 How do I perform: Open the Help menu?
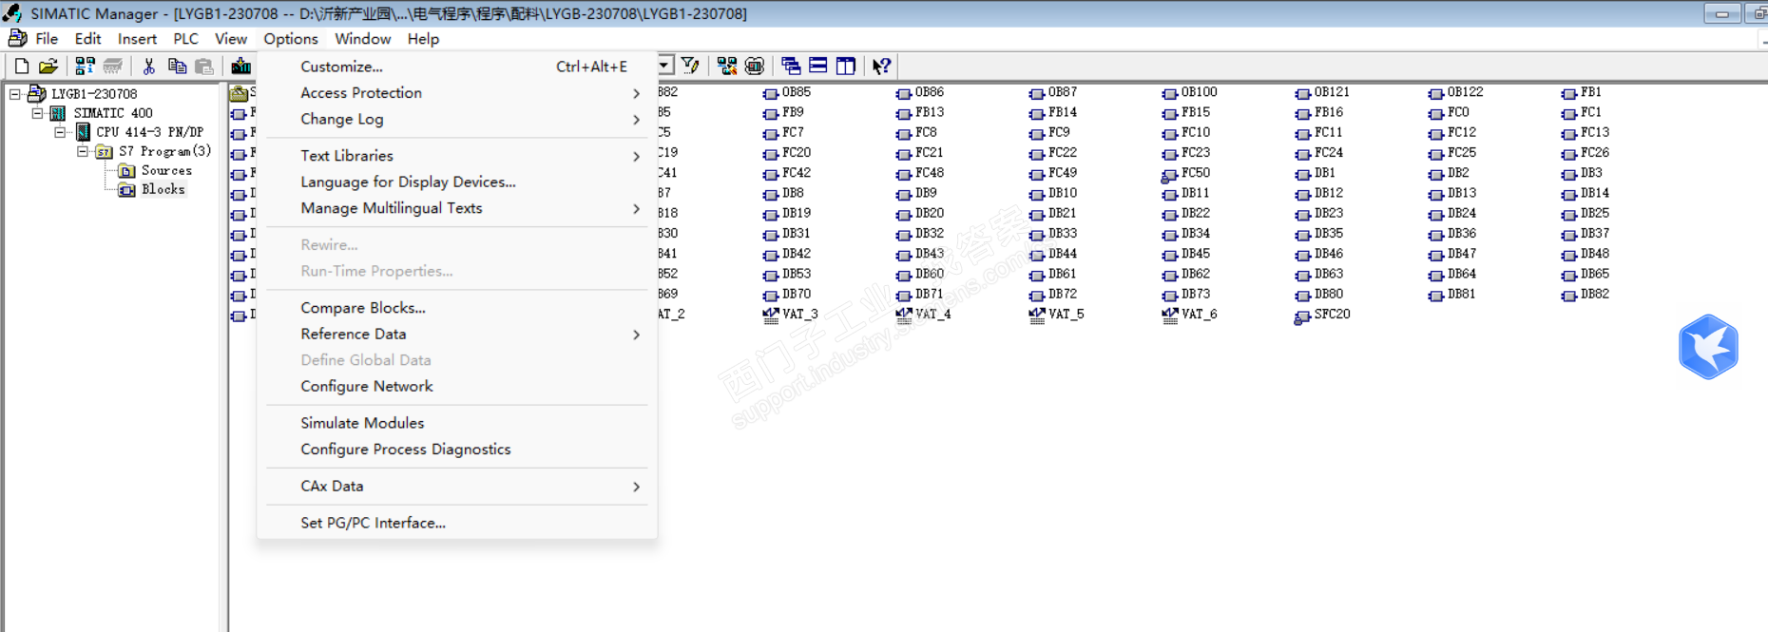(x=423, y=39)
